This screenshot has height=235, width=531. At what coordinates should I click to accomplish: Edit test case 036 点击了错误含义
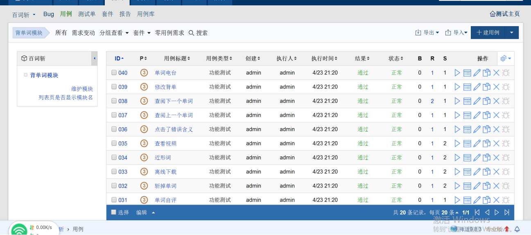[477, 129]
